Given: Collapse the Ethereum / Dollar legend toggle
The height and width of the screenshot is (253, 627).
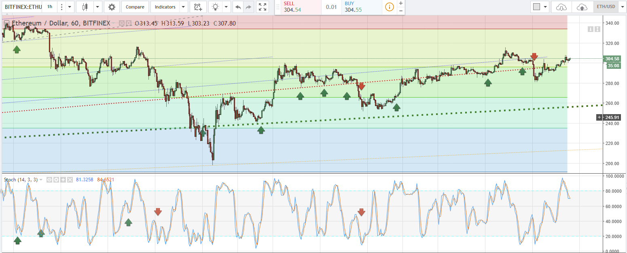Looking at the screenshot, I should click(x=6, y=23).
